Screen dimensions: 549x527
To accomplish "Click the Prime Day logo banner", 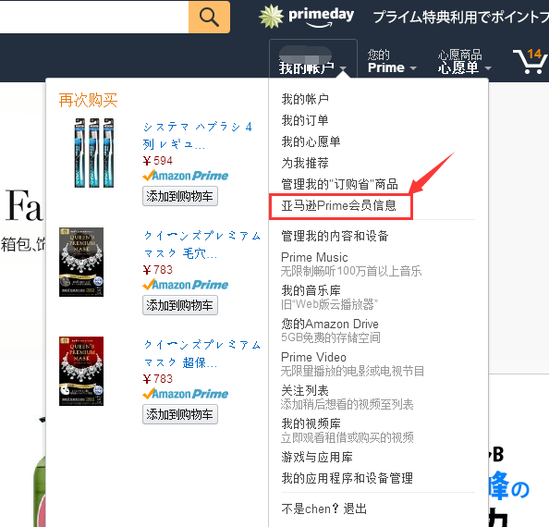I will 306,17.
